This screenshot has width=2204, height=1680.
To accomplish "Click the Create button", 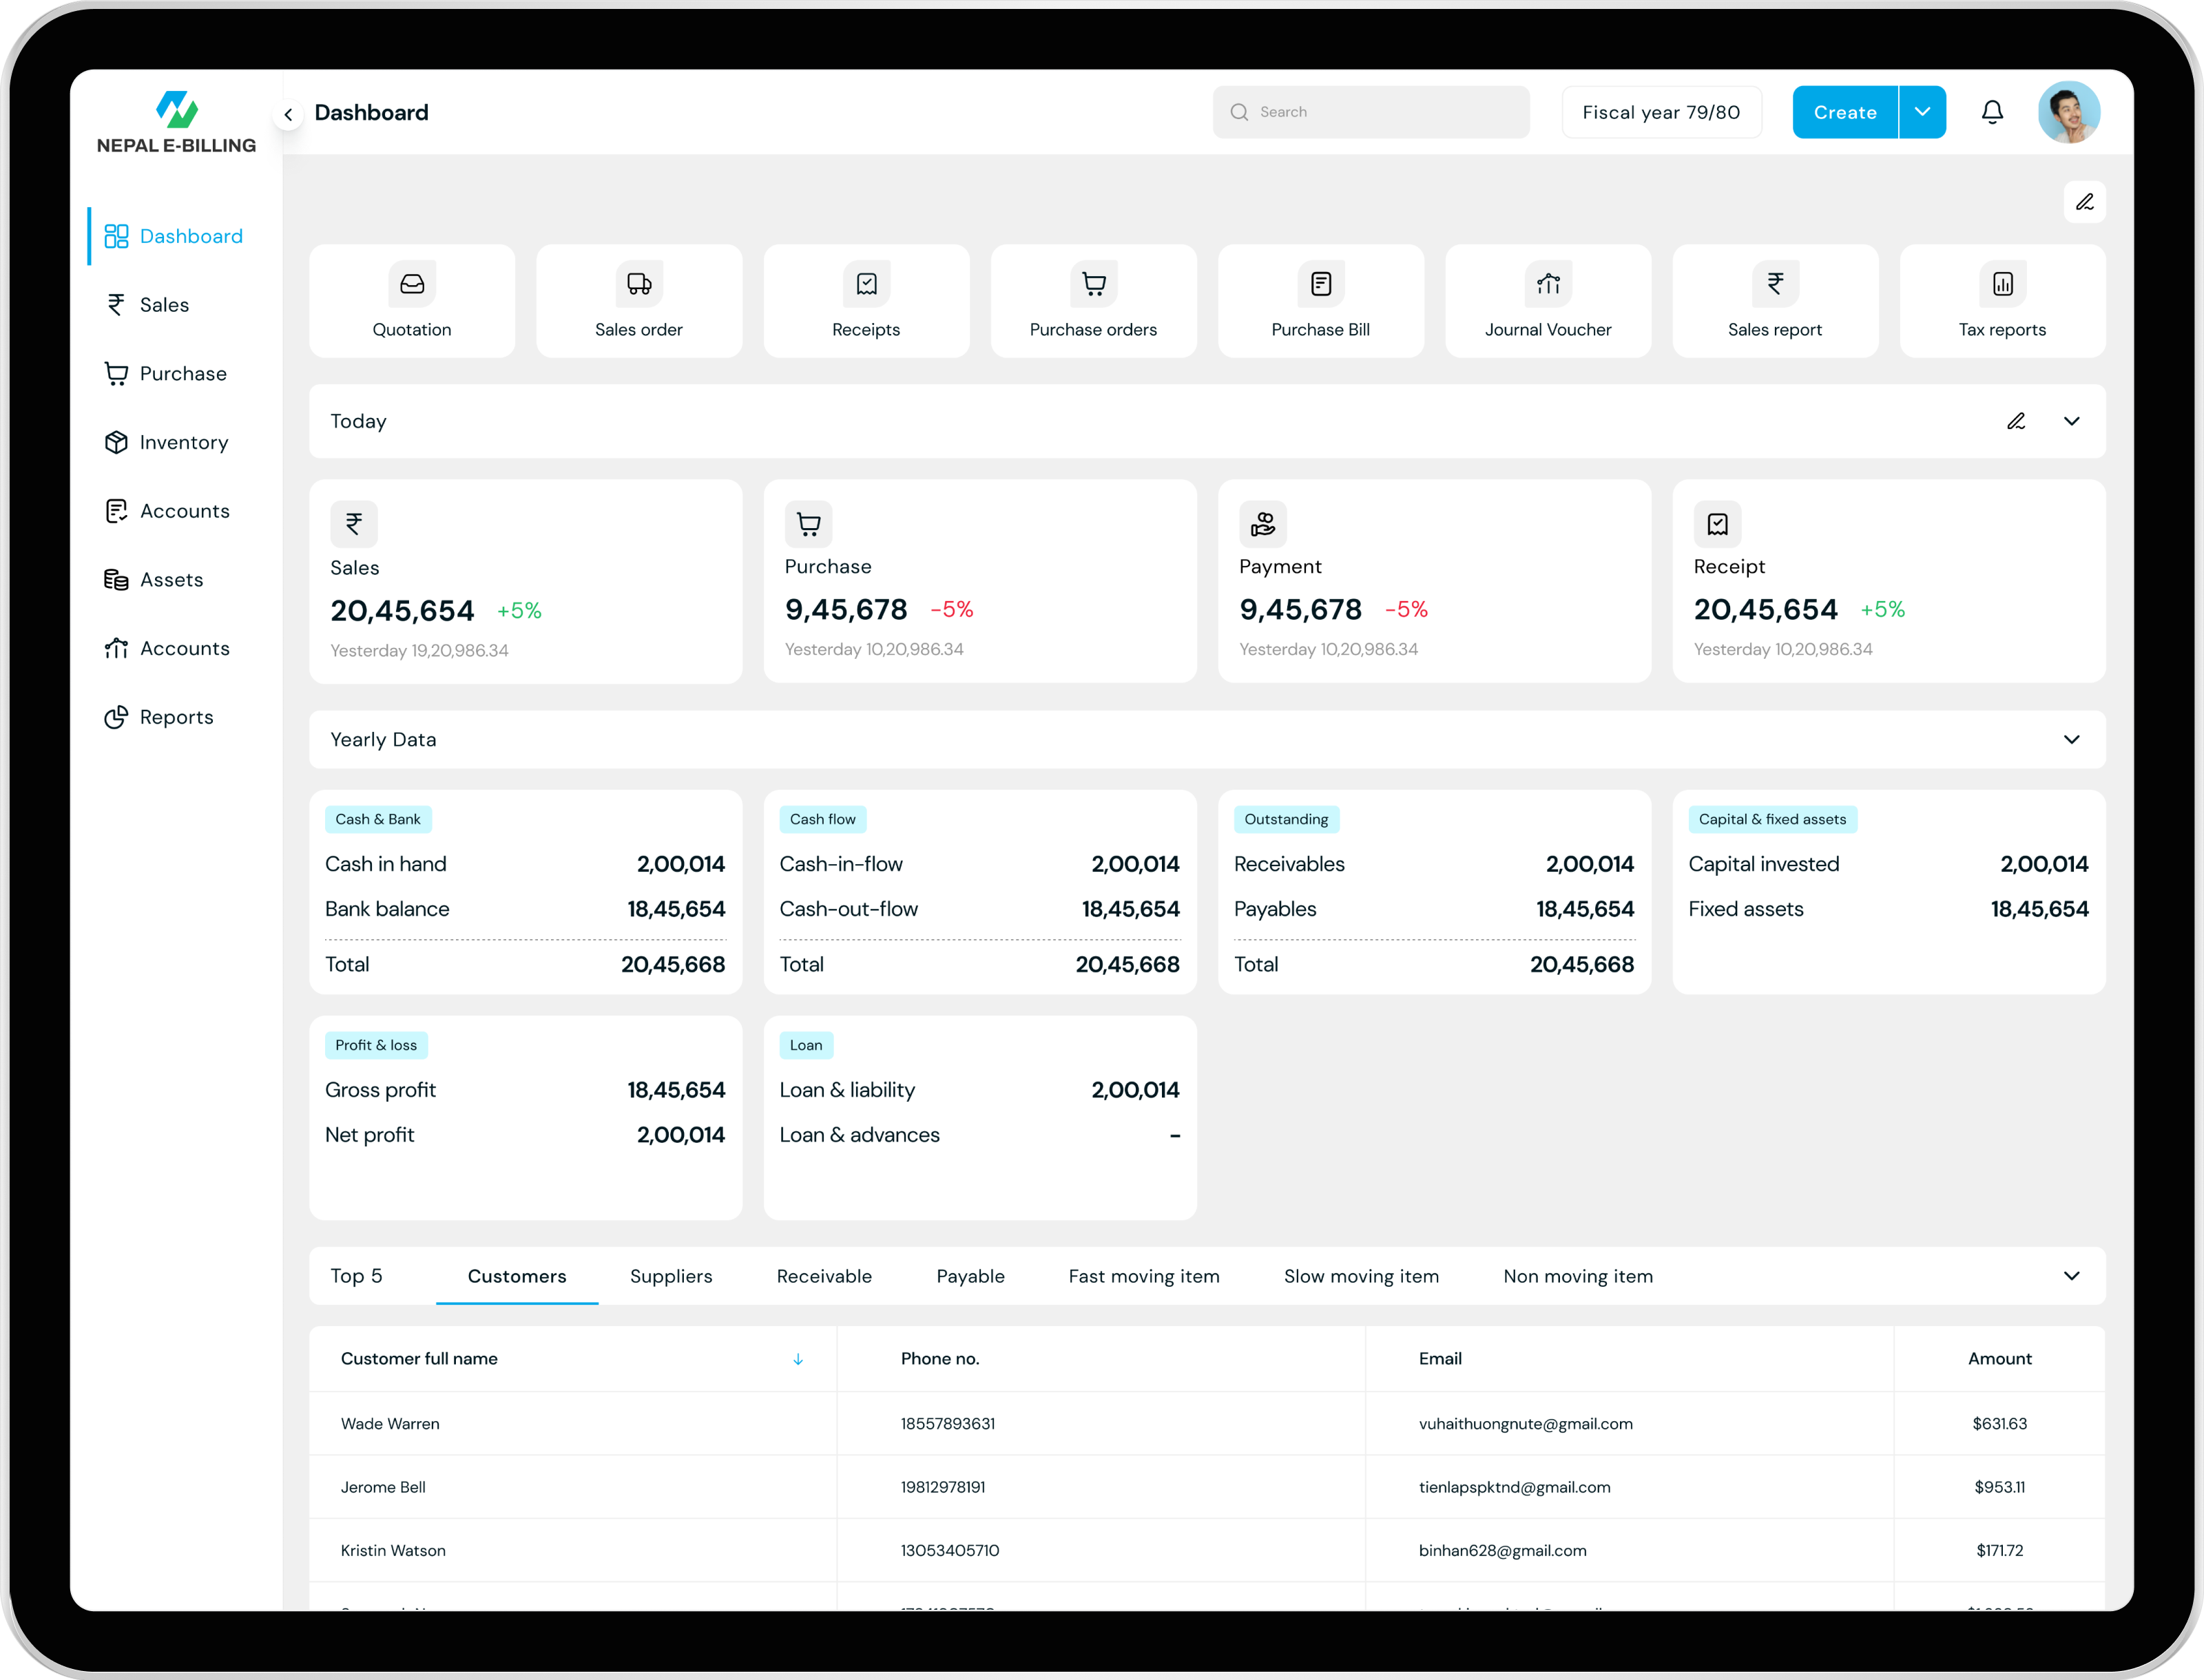I will click(x=1845, y=112).
